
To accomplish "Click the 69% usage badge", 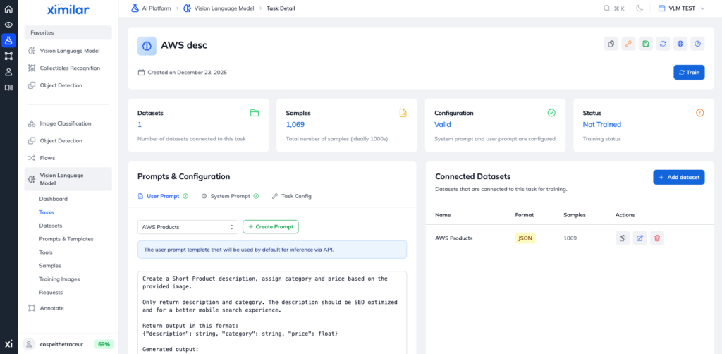I will coord(104,344).
